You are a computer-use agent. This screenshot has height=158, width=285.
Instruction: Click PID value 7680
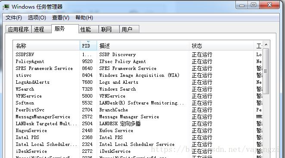pos(87,82)
